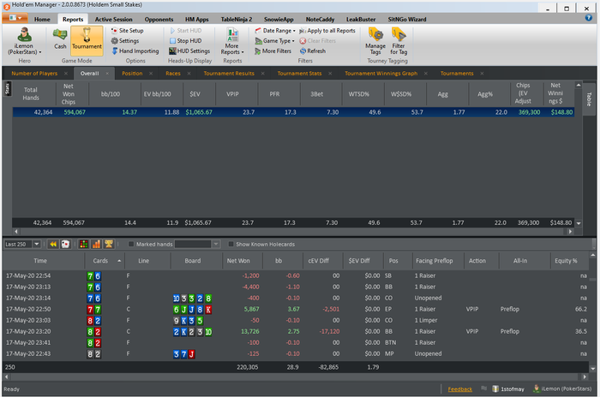Screen dimensions: 600x397
Task: Open the TableNinja 2 tab
Action: [237, 19]
